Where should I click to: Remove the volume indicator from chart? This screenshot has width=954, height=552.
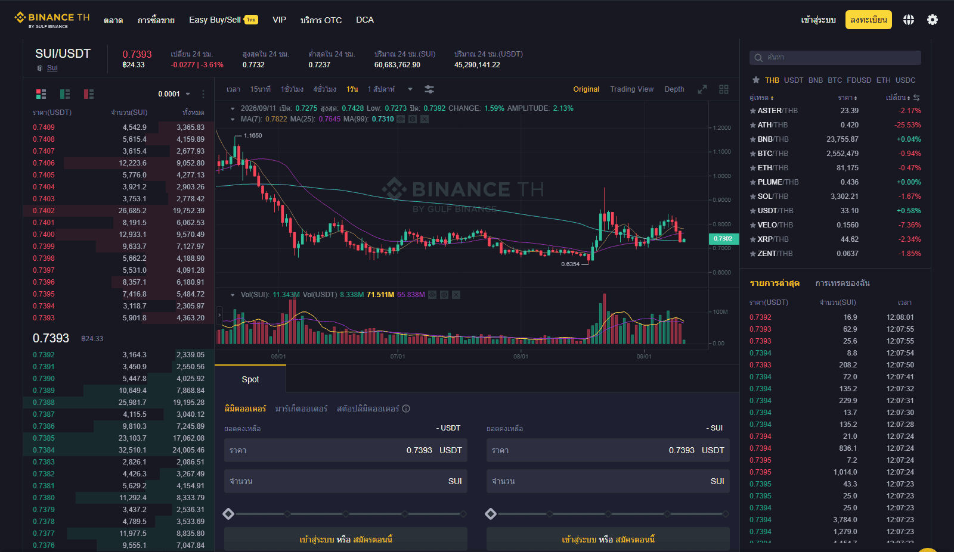[456, 295]
